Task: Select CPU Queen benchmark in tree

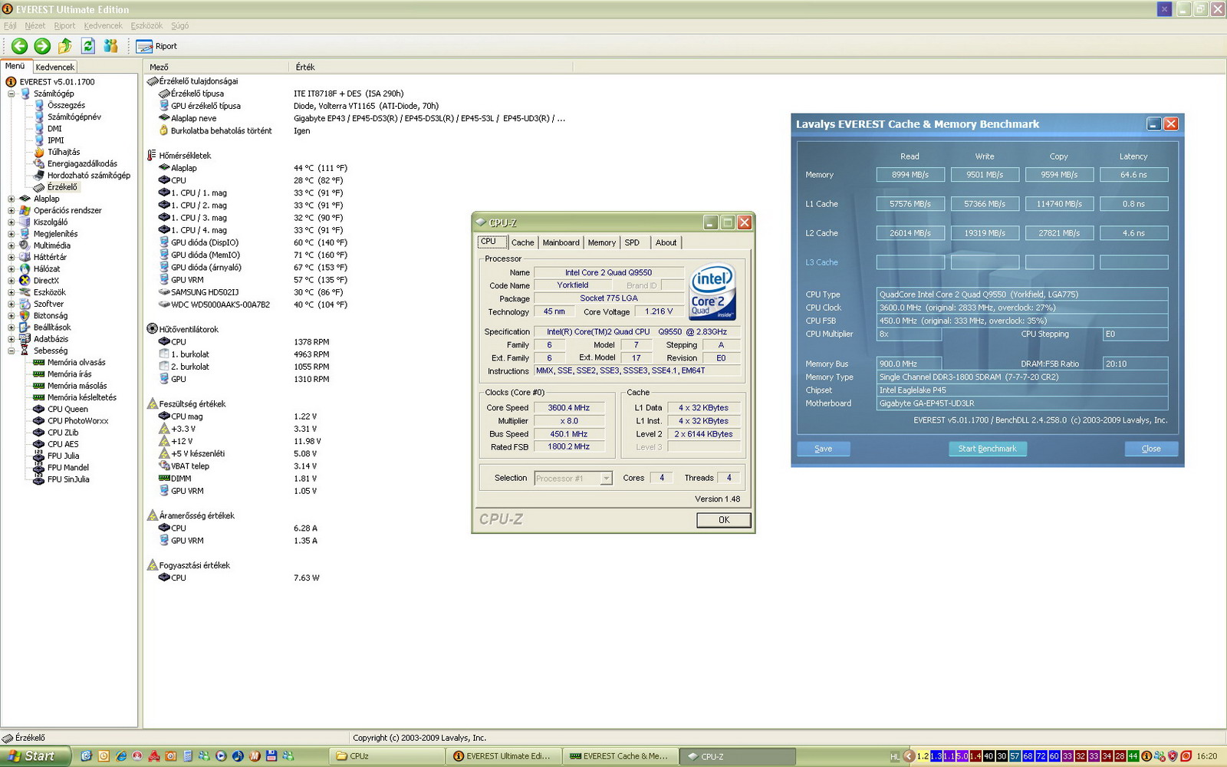Action: click(x=67, y=409)
